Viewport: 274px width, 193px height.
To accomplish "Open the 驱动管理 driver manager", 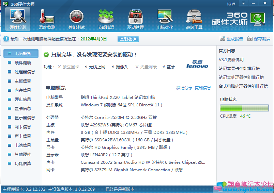I will tap(135, 19).
